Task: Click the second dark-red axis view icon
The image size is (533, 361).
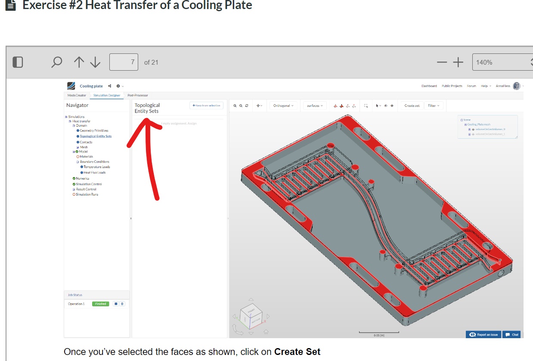Action: (x=341, y=106)
